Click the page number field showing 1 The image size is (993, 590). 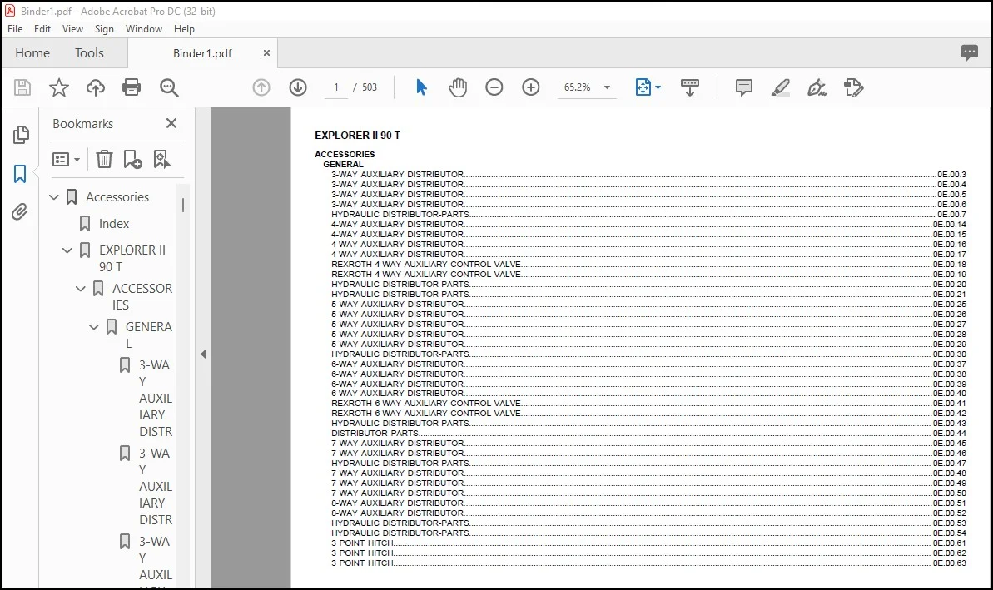(x=335, y=87)
